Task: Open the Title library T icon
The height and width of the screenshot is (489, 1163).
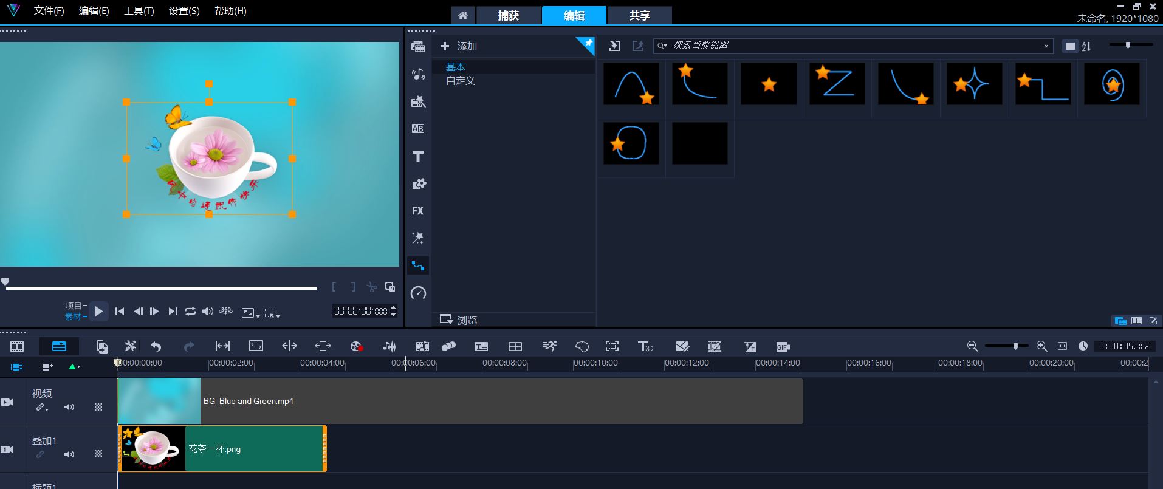Action: coord(417,156)
